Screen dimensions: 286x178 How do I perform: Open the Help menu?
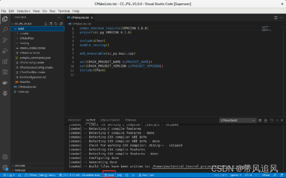tap(76, 11)
